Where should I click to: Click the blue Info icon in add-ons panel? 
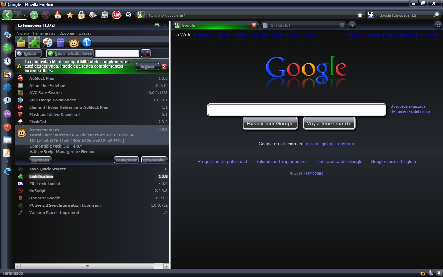click(87, 42)
